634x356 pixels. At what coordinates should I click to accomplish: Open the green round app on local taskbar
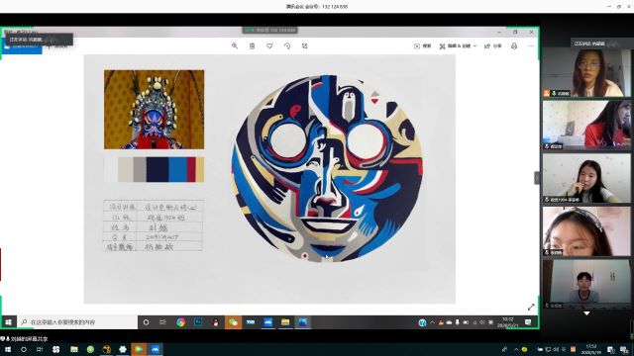90,349
